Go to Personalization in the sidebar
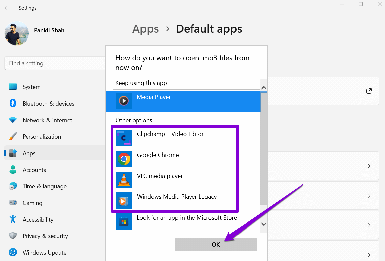385x261 pixels. coord(41,137)
